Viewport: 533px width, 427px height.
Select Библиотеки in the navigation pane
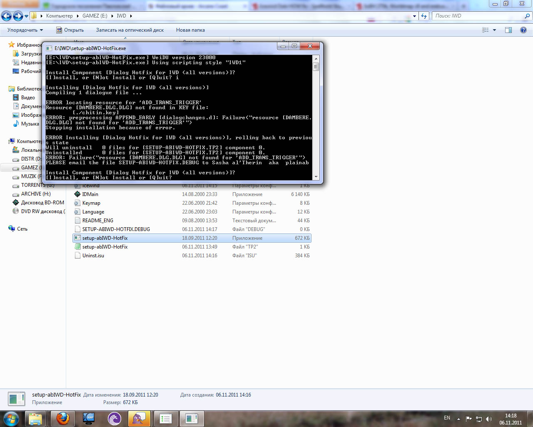coord(25,89)
